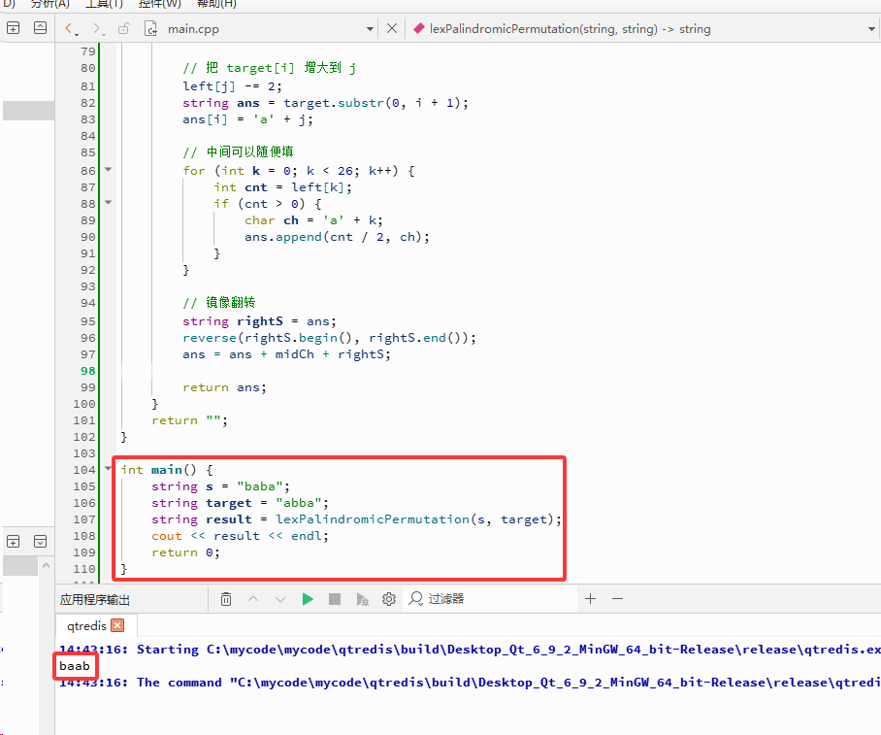
Task: Click the 'string ans = target.substr' code line
Action: click(x=325, y=103)
